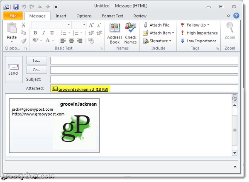Click the Copy icon

pos(24,33)
